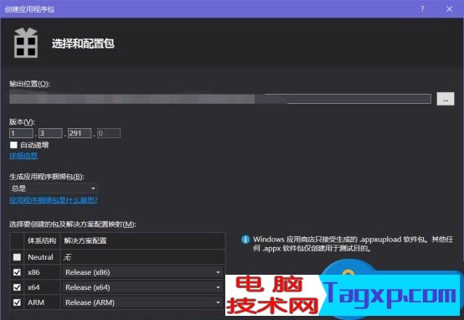Click the 选择要创建的包及解决方案配置映射(M): label

coord(73,225)
